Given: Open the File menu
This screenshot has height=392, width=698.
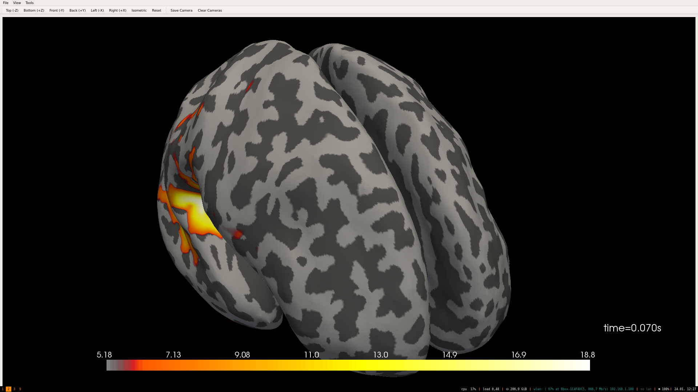Looking at the screenshot, I should pyautogui.click(x=5, y=3).
